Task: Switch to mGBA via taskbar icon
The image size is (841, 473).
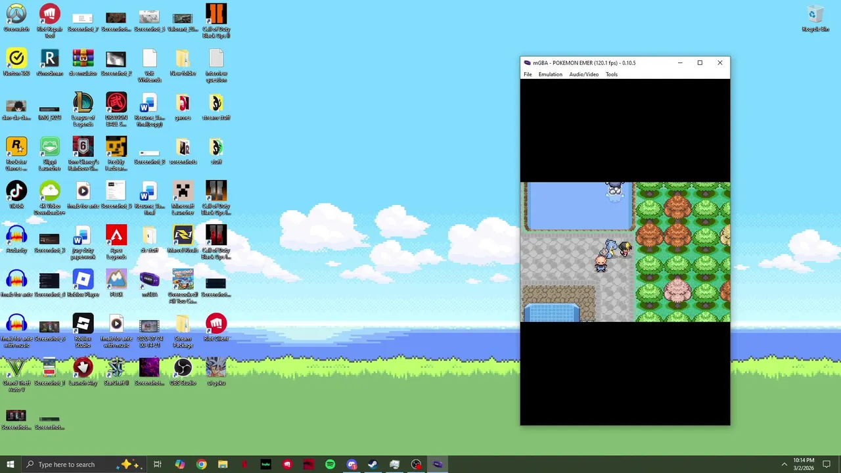Action: [437, 464]
